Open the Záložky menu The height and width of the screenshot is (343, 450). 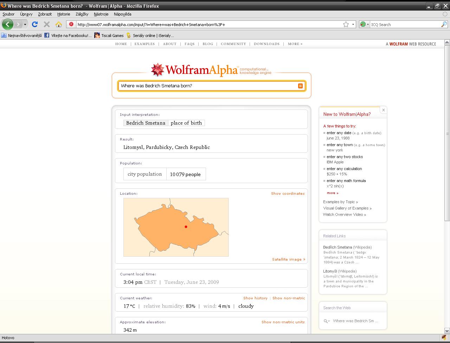point(82,14)
